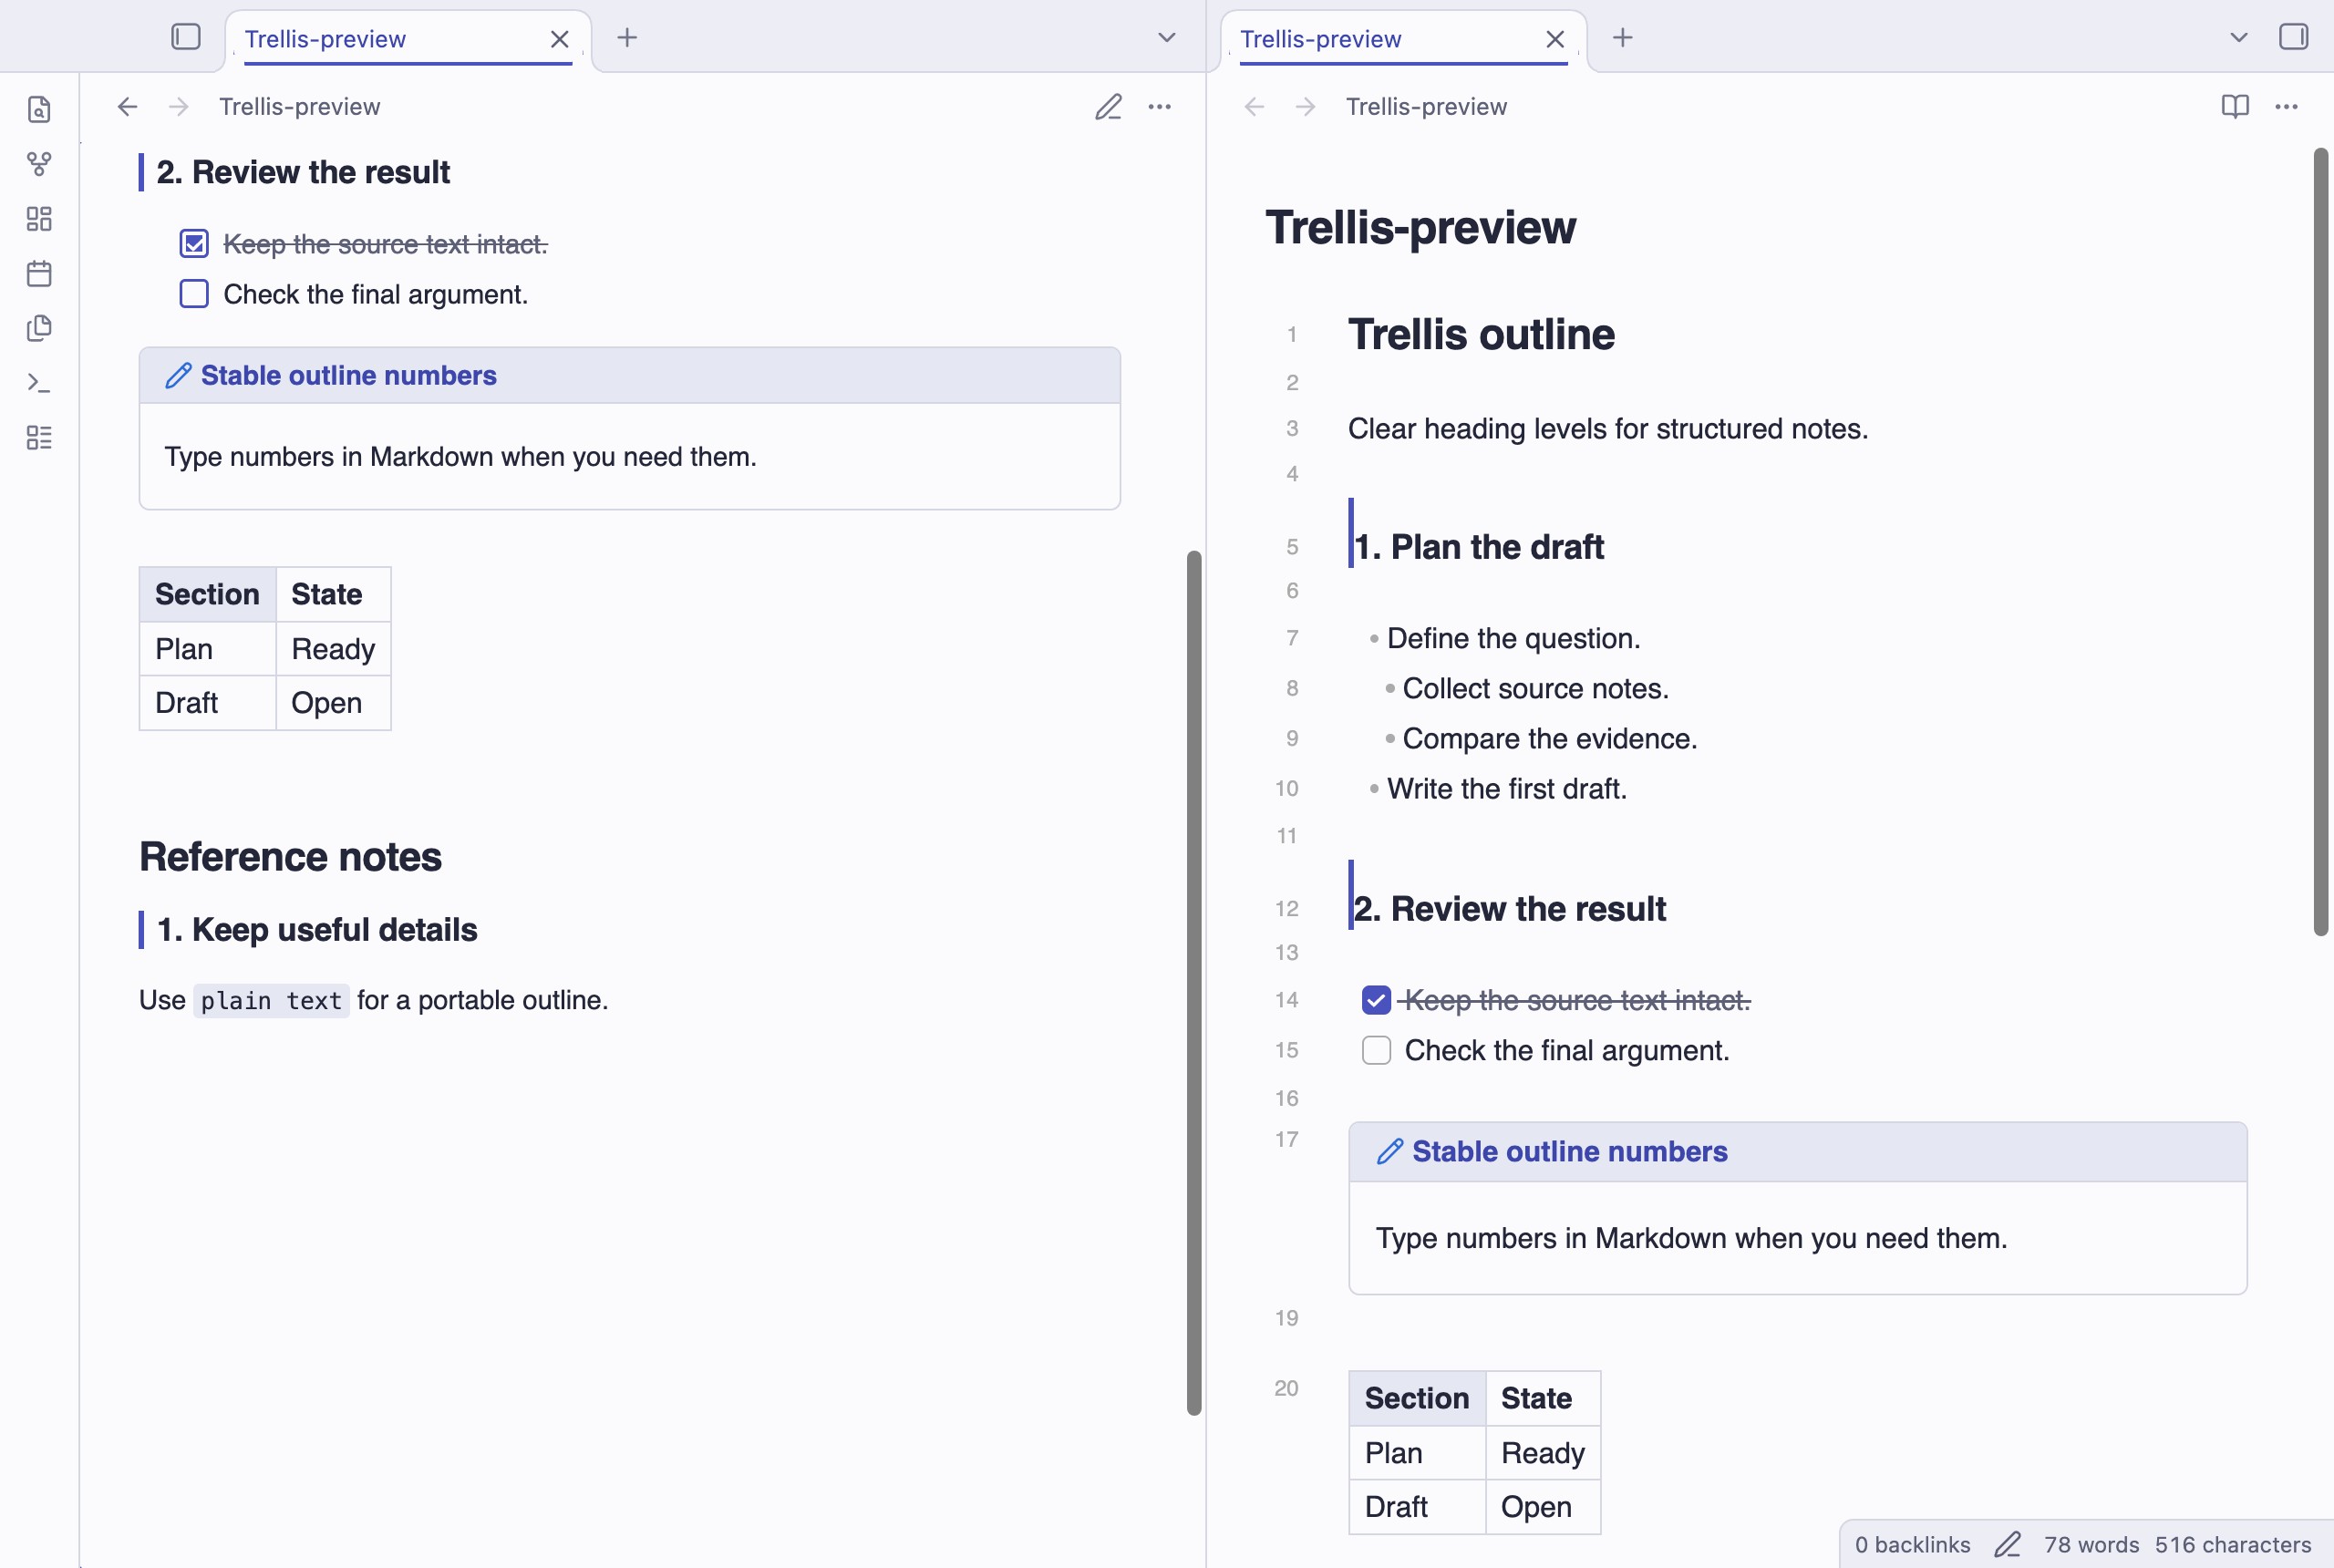This screenshot has width=2334, height=1568.
Task: Collapse 'Stable outline numbers' callout in left pane
Action: click(630, 376)
